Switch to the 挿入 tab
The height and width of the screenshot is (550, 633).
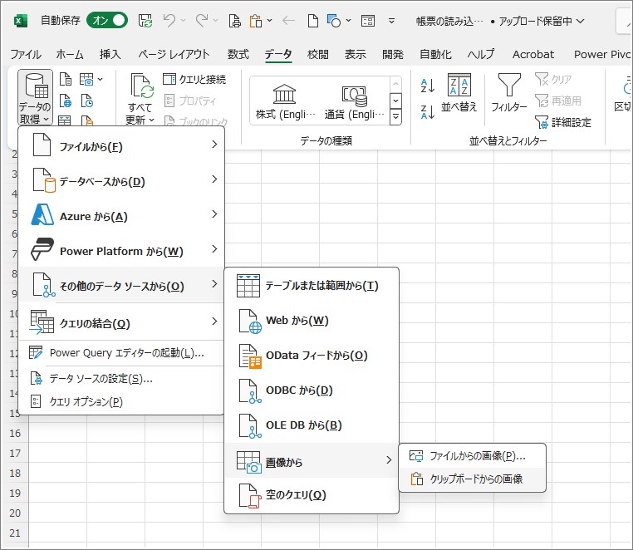110,54
